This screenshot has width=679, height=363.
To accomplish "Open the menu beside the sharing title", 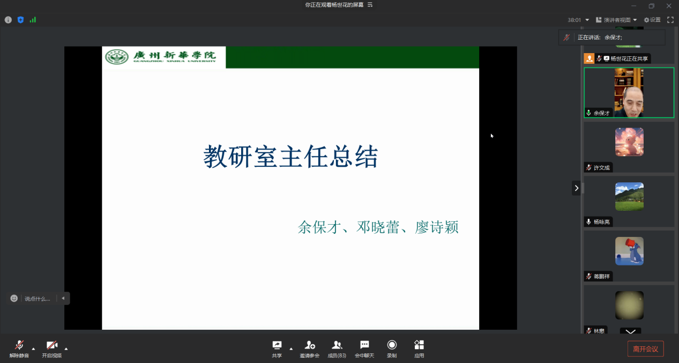I will tap(370, 5).
